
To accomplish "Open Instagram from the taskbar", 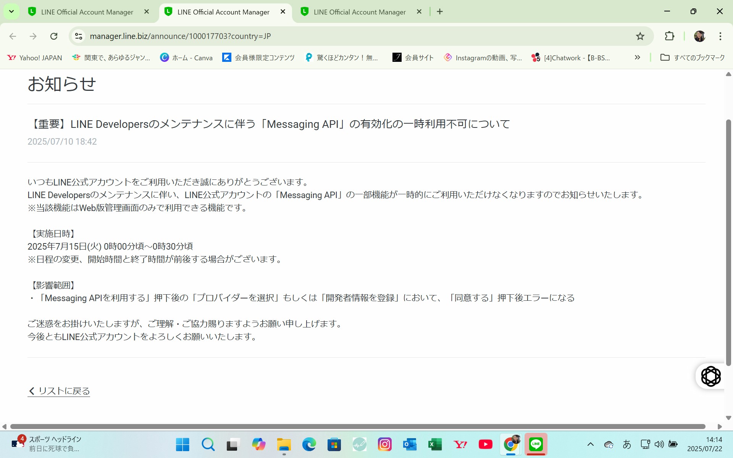I will point(384,444).
